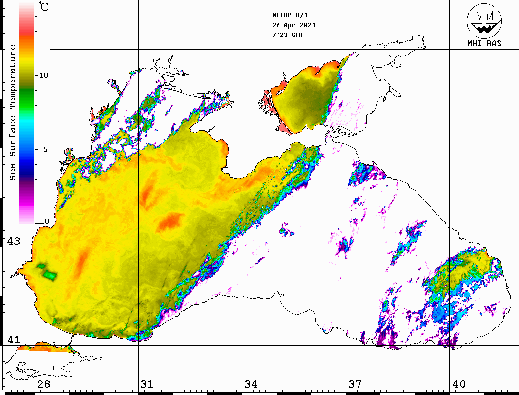This screenshot has height=395, width=519.
Task: Click longitude label '31'
Action: [147, 384]
